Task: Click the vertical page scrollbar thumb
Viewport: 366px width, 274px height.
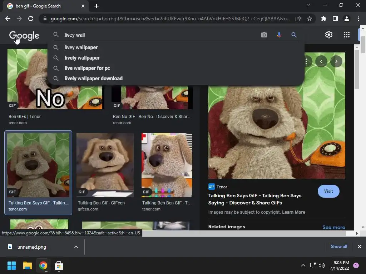Action: tap(363, 45)
